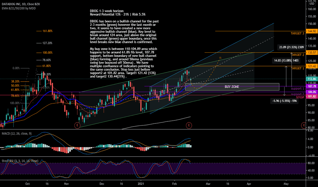Open the USD currency selector

(x=312, y=4)
